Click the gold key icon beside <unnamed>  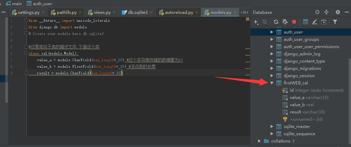click(285, 119)
